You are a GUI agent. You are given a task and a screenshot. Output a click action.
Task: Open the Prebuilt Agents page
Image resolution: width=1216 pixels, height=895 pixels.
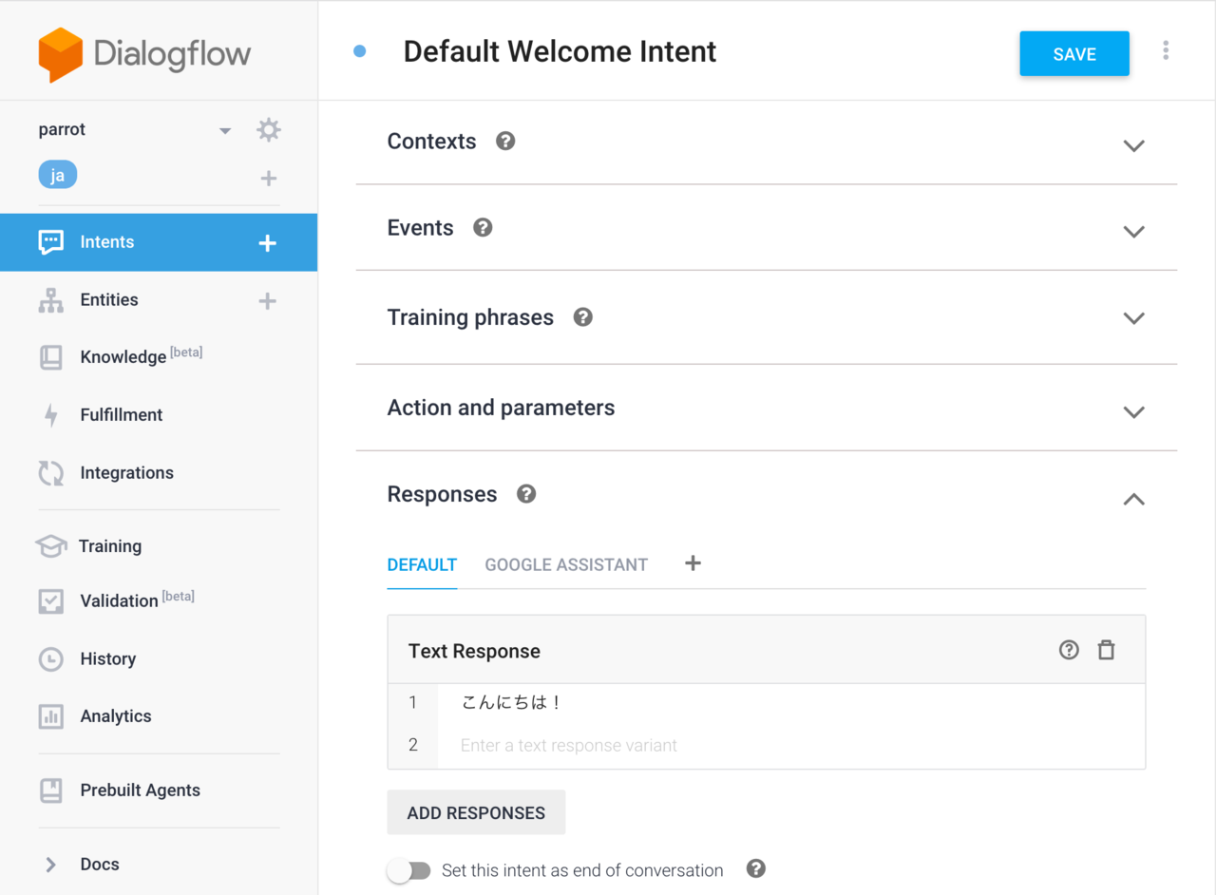tap(141, 790)
